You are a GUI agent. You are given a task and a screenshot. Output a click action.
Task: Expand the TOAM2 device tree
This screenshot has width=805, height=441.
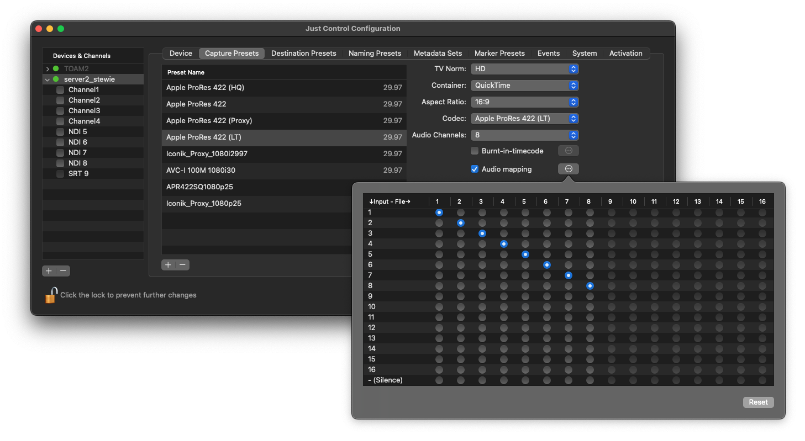(x=48, y=69)
